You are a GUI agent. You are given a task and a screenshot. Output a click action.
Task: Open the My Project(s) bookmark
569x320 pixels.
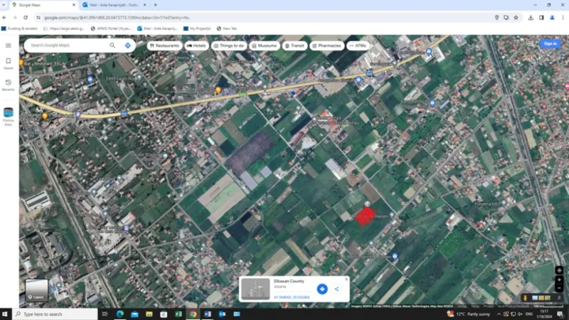pyautogui.click(x=197, y=28)
